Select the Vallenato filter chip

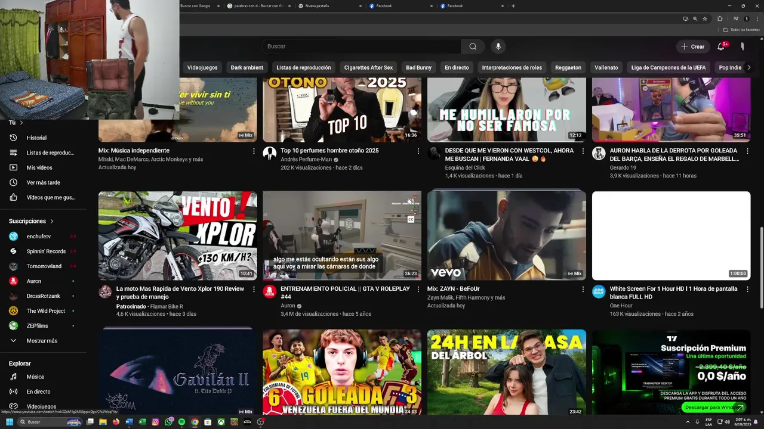606,67
